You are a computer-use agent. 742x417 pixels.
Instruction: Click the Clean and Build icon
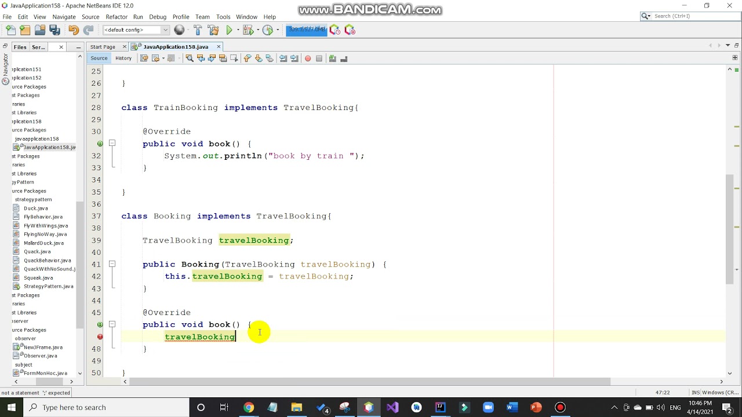213,30
